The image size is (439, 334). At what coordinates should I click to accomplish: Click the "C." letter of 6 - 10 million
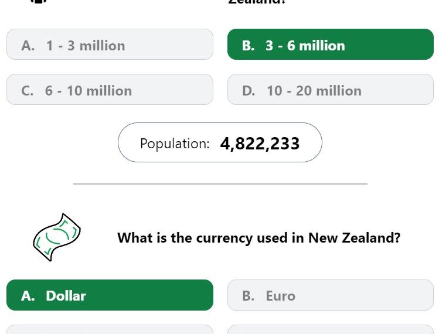[x=27, y=91]
